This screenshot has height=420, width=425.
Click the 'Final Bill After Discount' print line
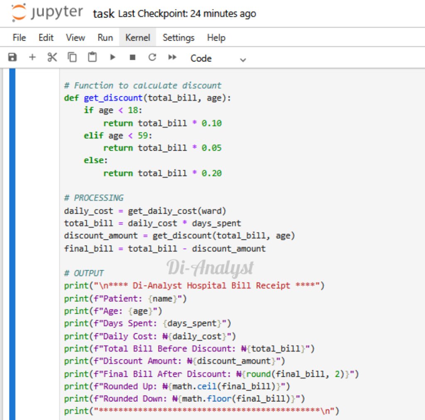click(211, 374)
